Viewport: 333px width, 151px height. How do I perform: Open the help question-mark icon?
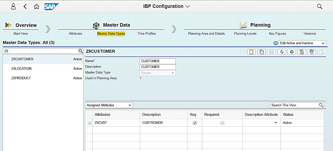coord(276,43)
